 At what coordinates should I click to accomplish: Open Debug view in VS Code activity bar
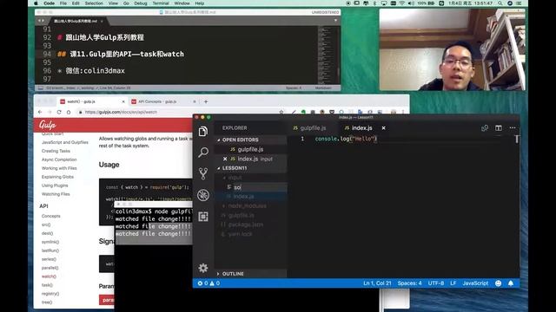(202, 195)
